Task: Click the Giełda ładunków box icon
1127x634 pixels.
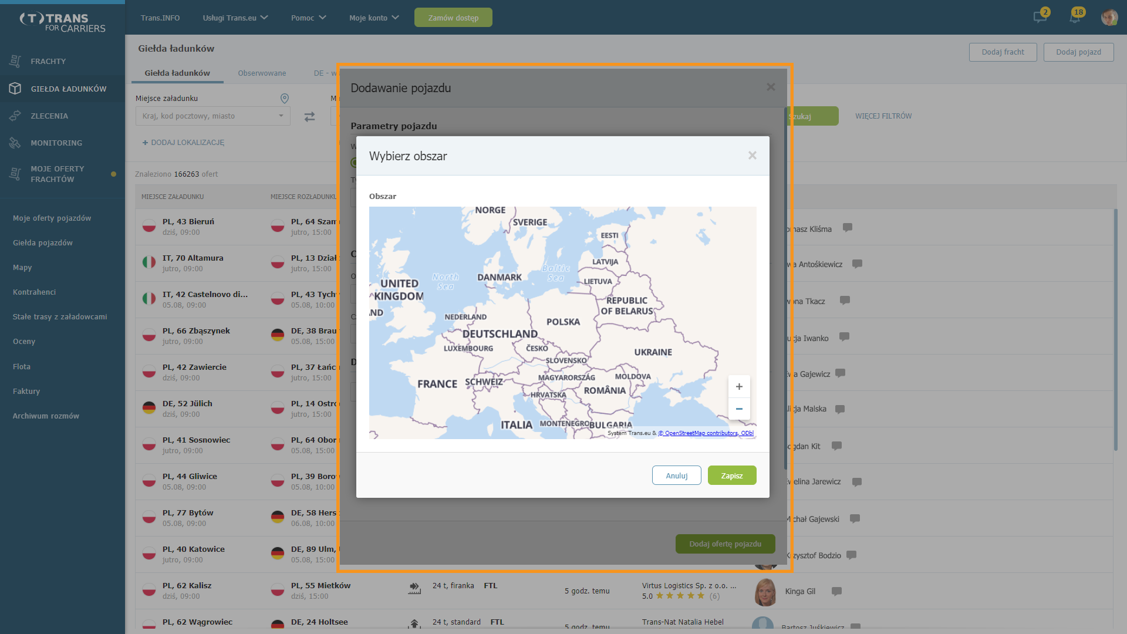Action: 15,89
